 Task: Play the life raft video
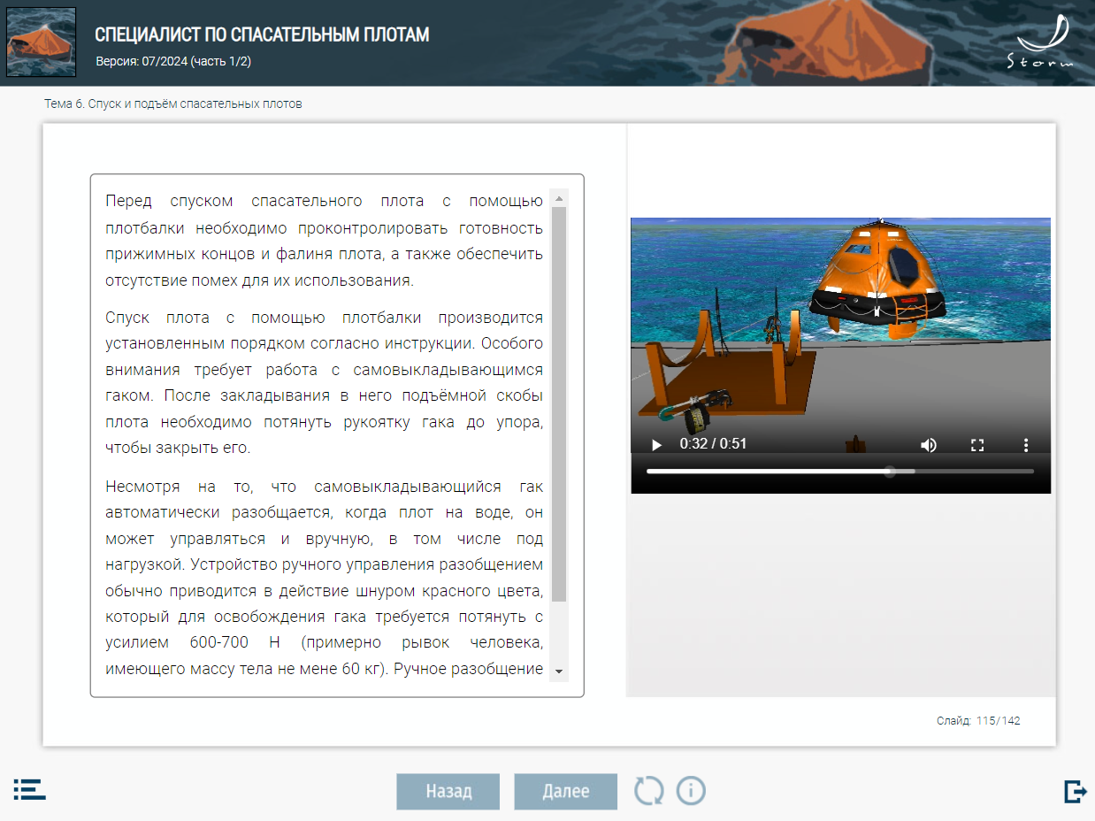tap(655, 444)
